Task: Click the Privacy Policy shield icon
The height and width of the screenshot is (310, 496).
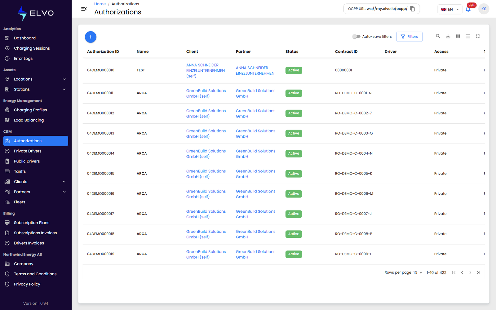Action: [x=7, y=284]
